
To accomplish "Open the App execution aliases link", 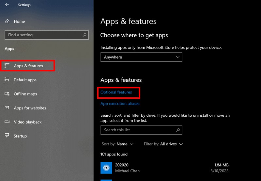I will pos(120,104).
